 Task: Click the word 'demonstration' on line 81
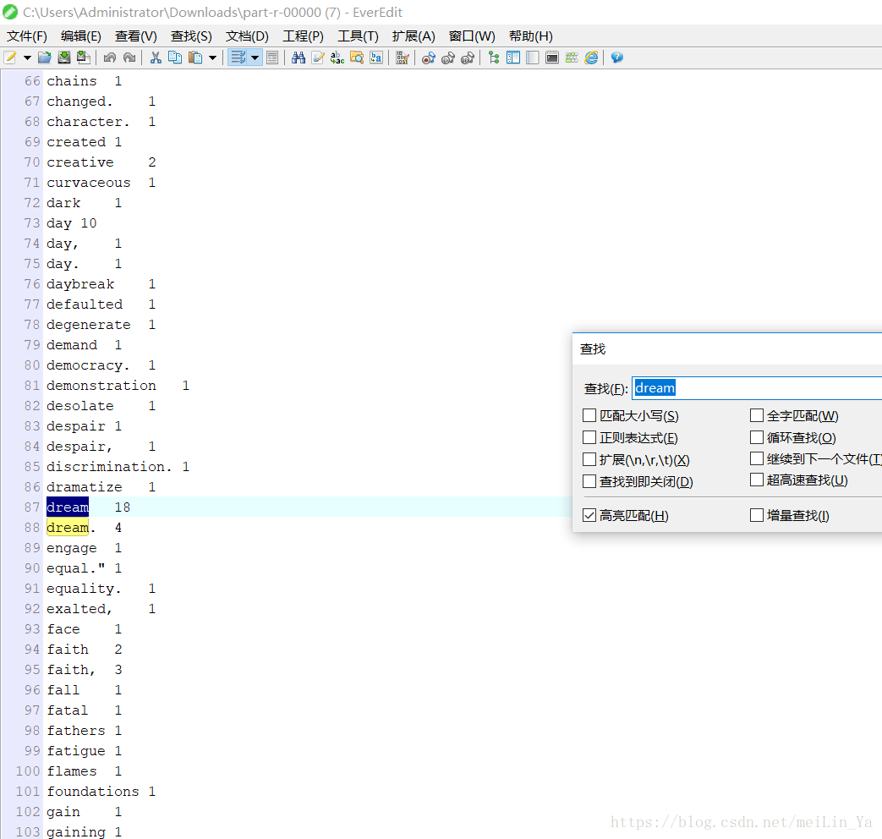101,386
